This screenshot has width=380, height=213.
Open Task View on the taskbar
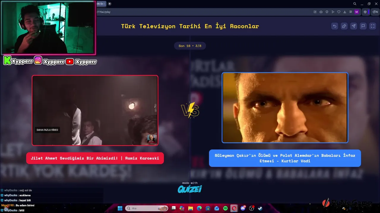(174, 208)
